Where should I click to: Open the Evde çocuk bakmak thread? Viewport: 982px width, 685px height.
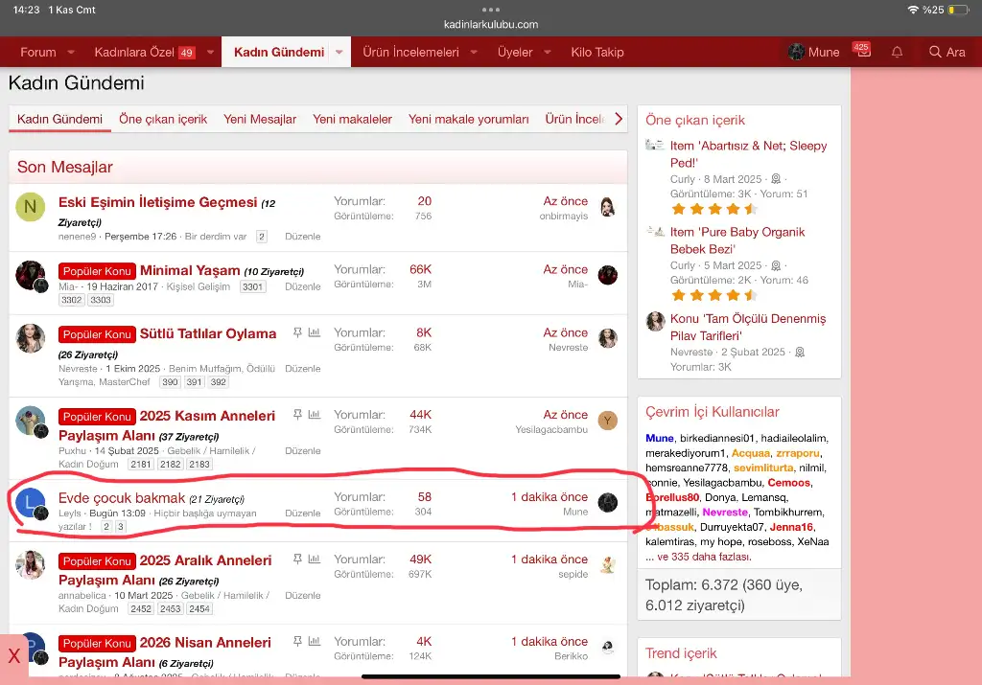[x=122, y=497]
